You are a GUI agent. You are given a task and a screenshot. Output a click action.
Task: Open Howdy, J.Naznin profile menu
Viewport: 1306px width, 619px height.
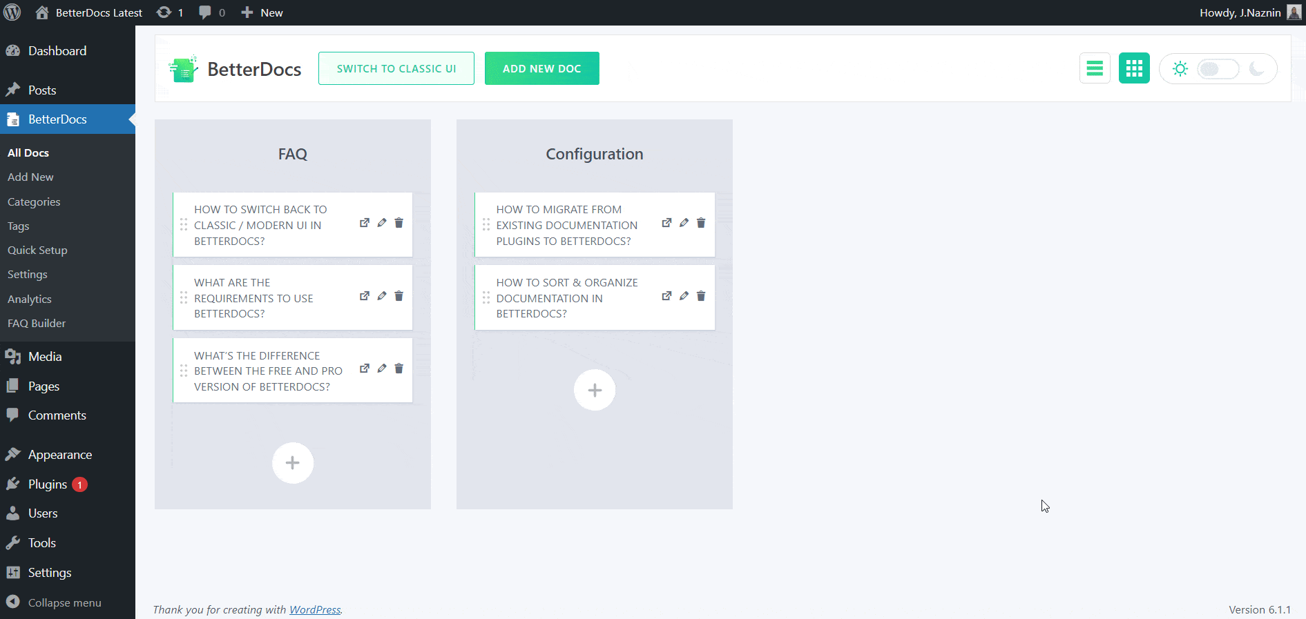(x=1250, y=12)
